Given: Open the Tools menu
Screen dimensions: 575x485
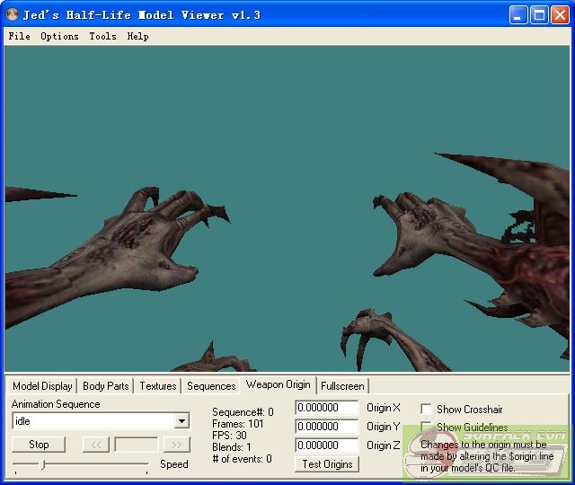Looking at the screenshot, I should coord(102,37).
